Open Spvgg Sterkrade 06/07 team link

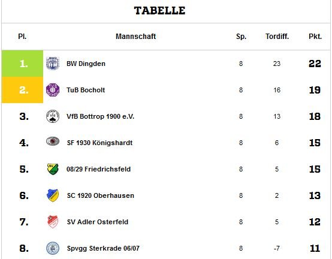(103, 248)
